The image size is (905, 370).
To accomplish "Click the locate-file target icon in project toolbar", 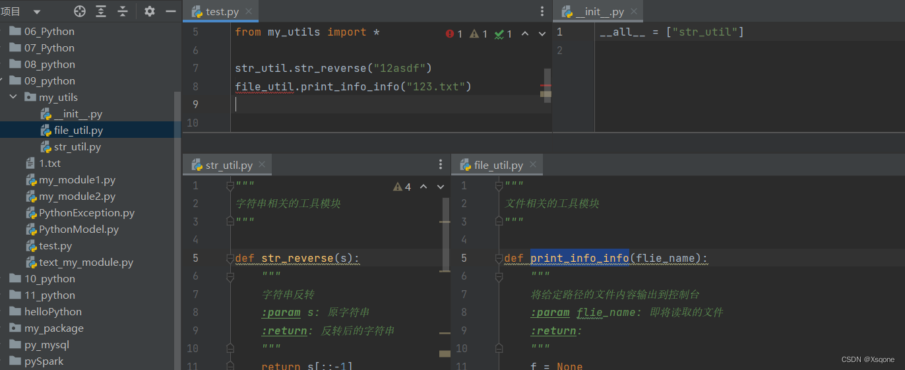I will pyautogui.click(x=79, y=11).
